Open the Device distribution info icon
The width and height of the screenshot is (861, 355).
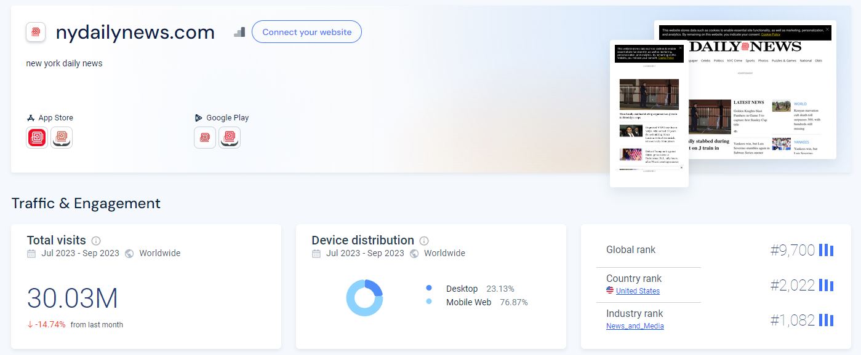tap(424, 241)
